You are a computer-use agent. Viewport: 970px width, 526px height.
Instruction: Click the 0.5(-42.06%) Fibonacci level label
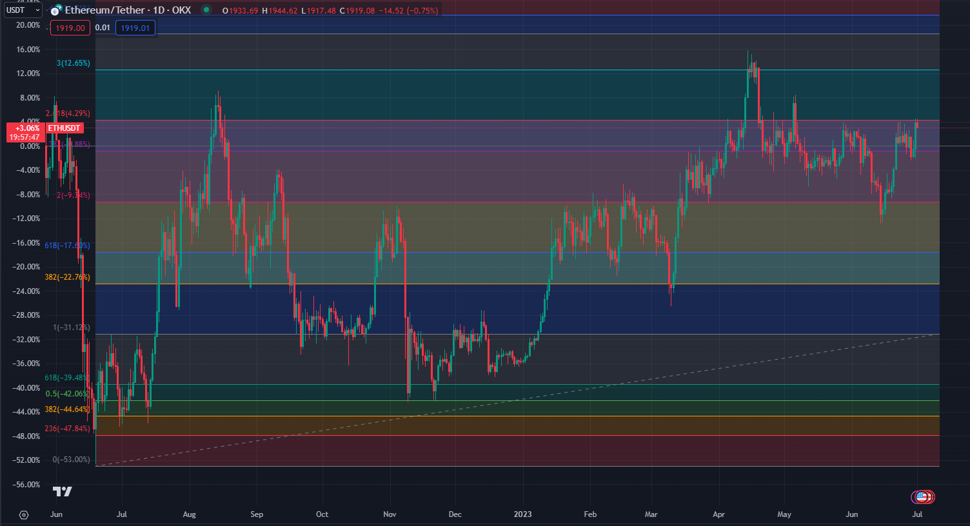coord(67,394)
